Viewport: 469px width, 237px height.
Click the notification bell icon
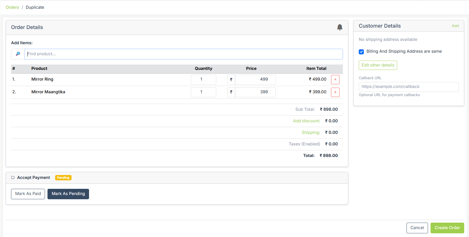340,27
